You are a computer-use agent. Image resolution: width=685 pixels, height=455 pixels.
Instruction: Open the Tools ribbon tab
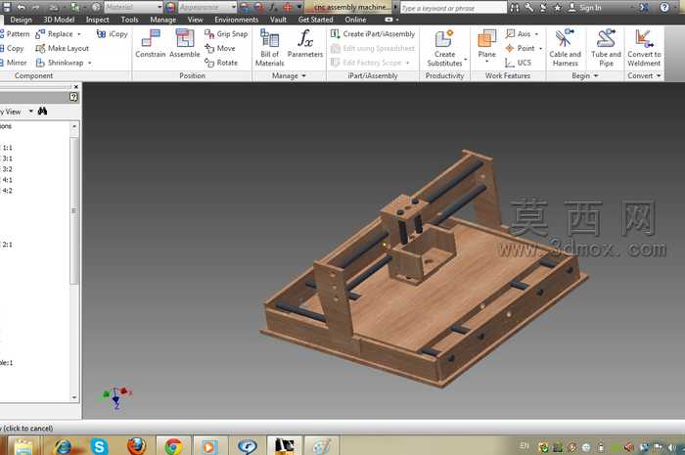[129, 20]
